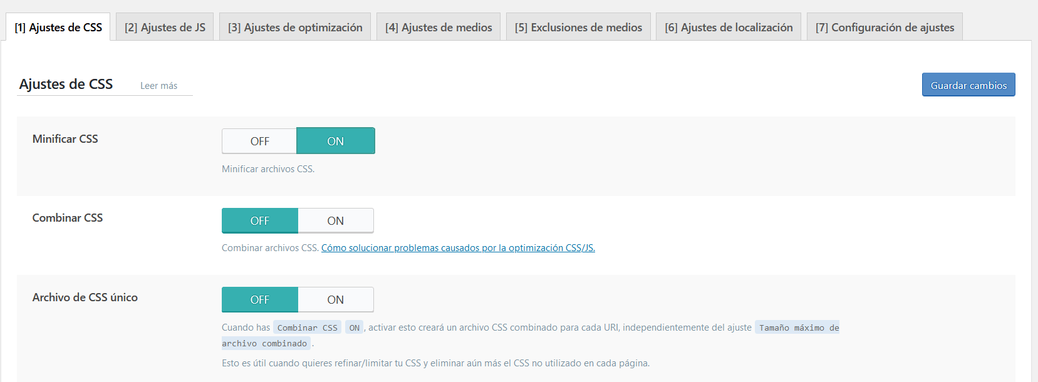The width and height of the screenshot is (1038, 382).
Task: Switch to the Ajustes de JS tab
Action: [165, 27]
